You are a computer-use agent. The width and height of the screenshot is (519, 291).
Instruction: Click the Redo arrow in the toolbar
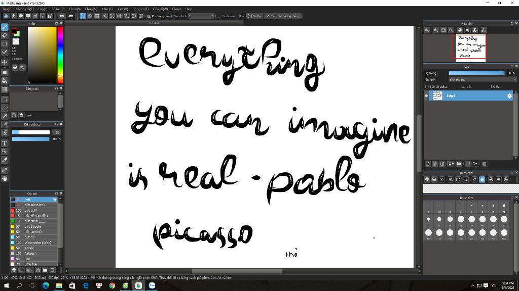coord(71,16)
